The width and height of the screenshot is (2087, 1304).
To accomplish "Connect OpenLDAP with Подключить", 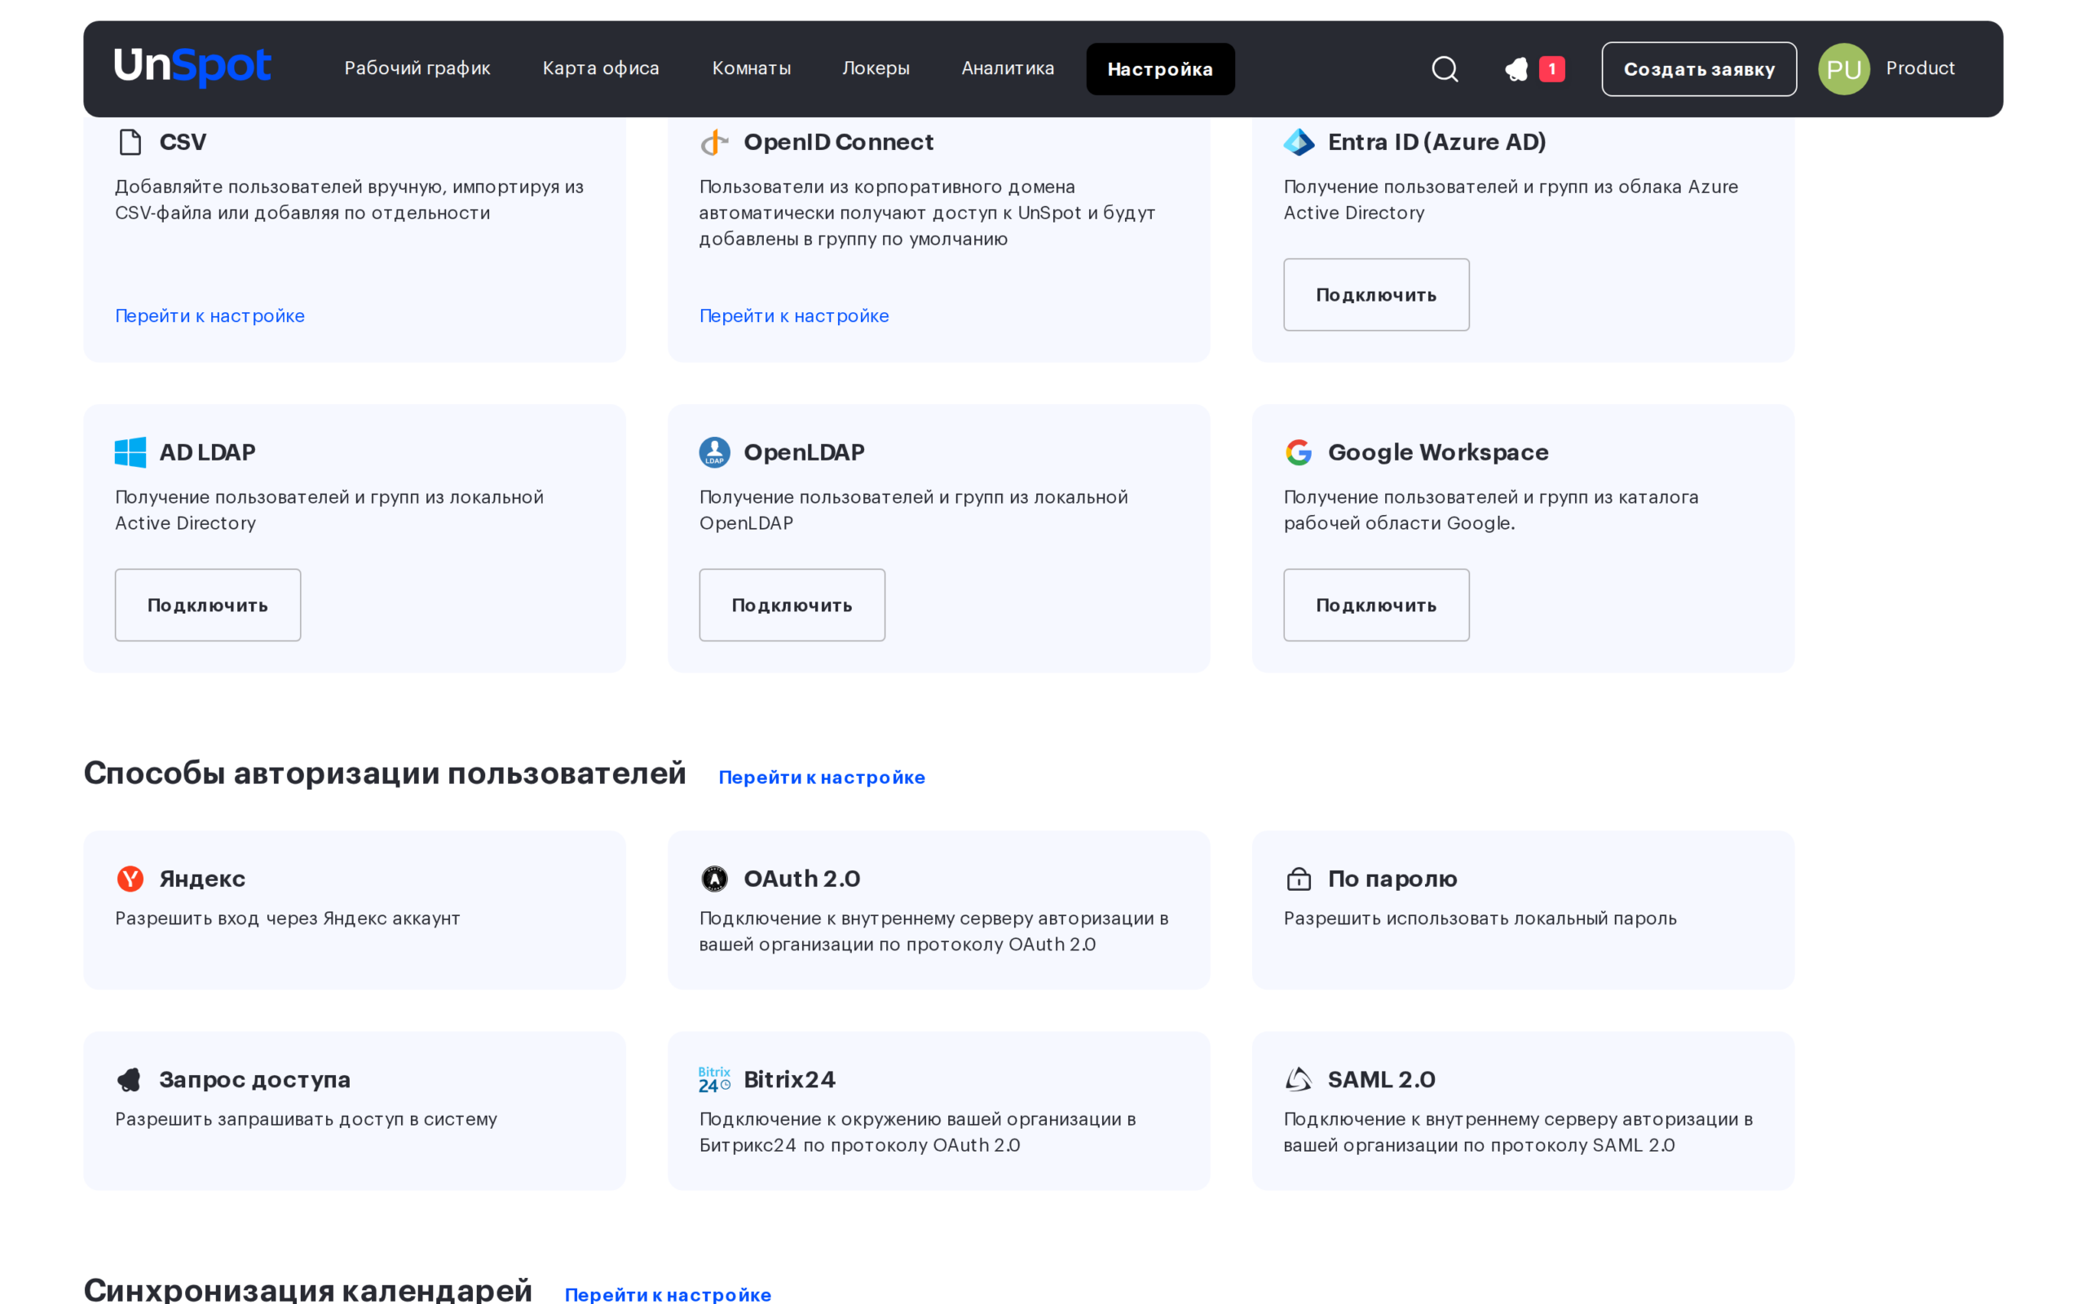I will [x=792, y=605].
